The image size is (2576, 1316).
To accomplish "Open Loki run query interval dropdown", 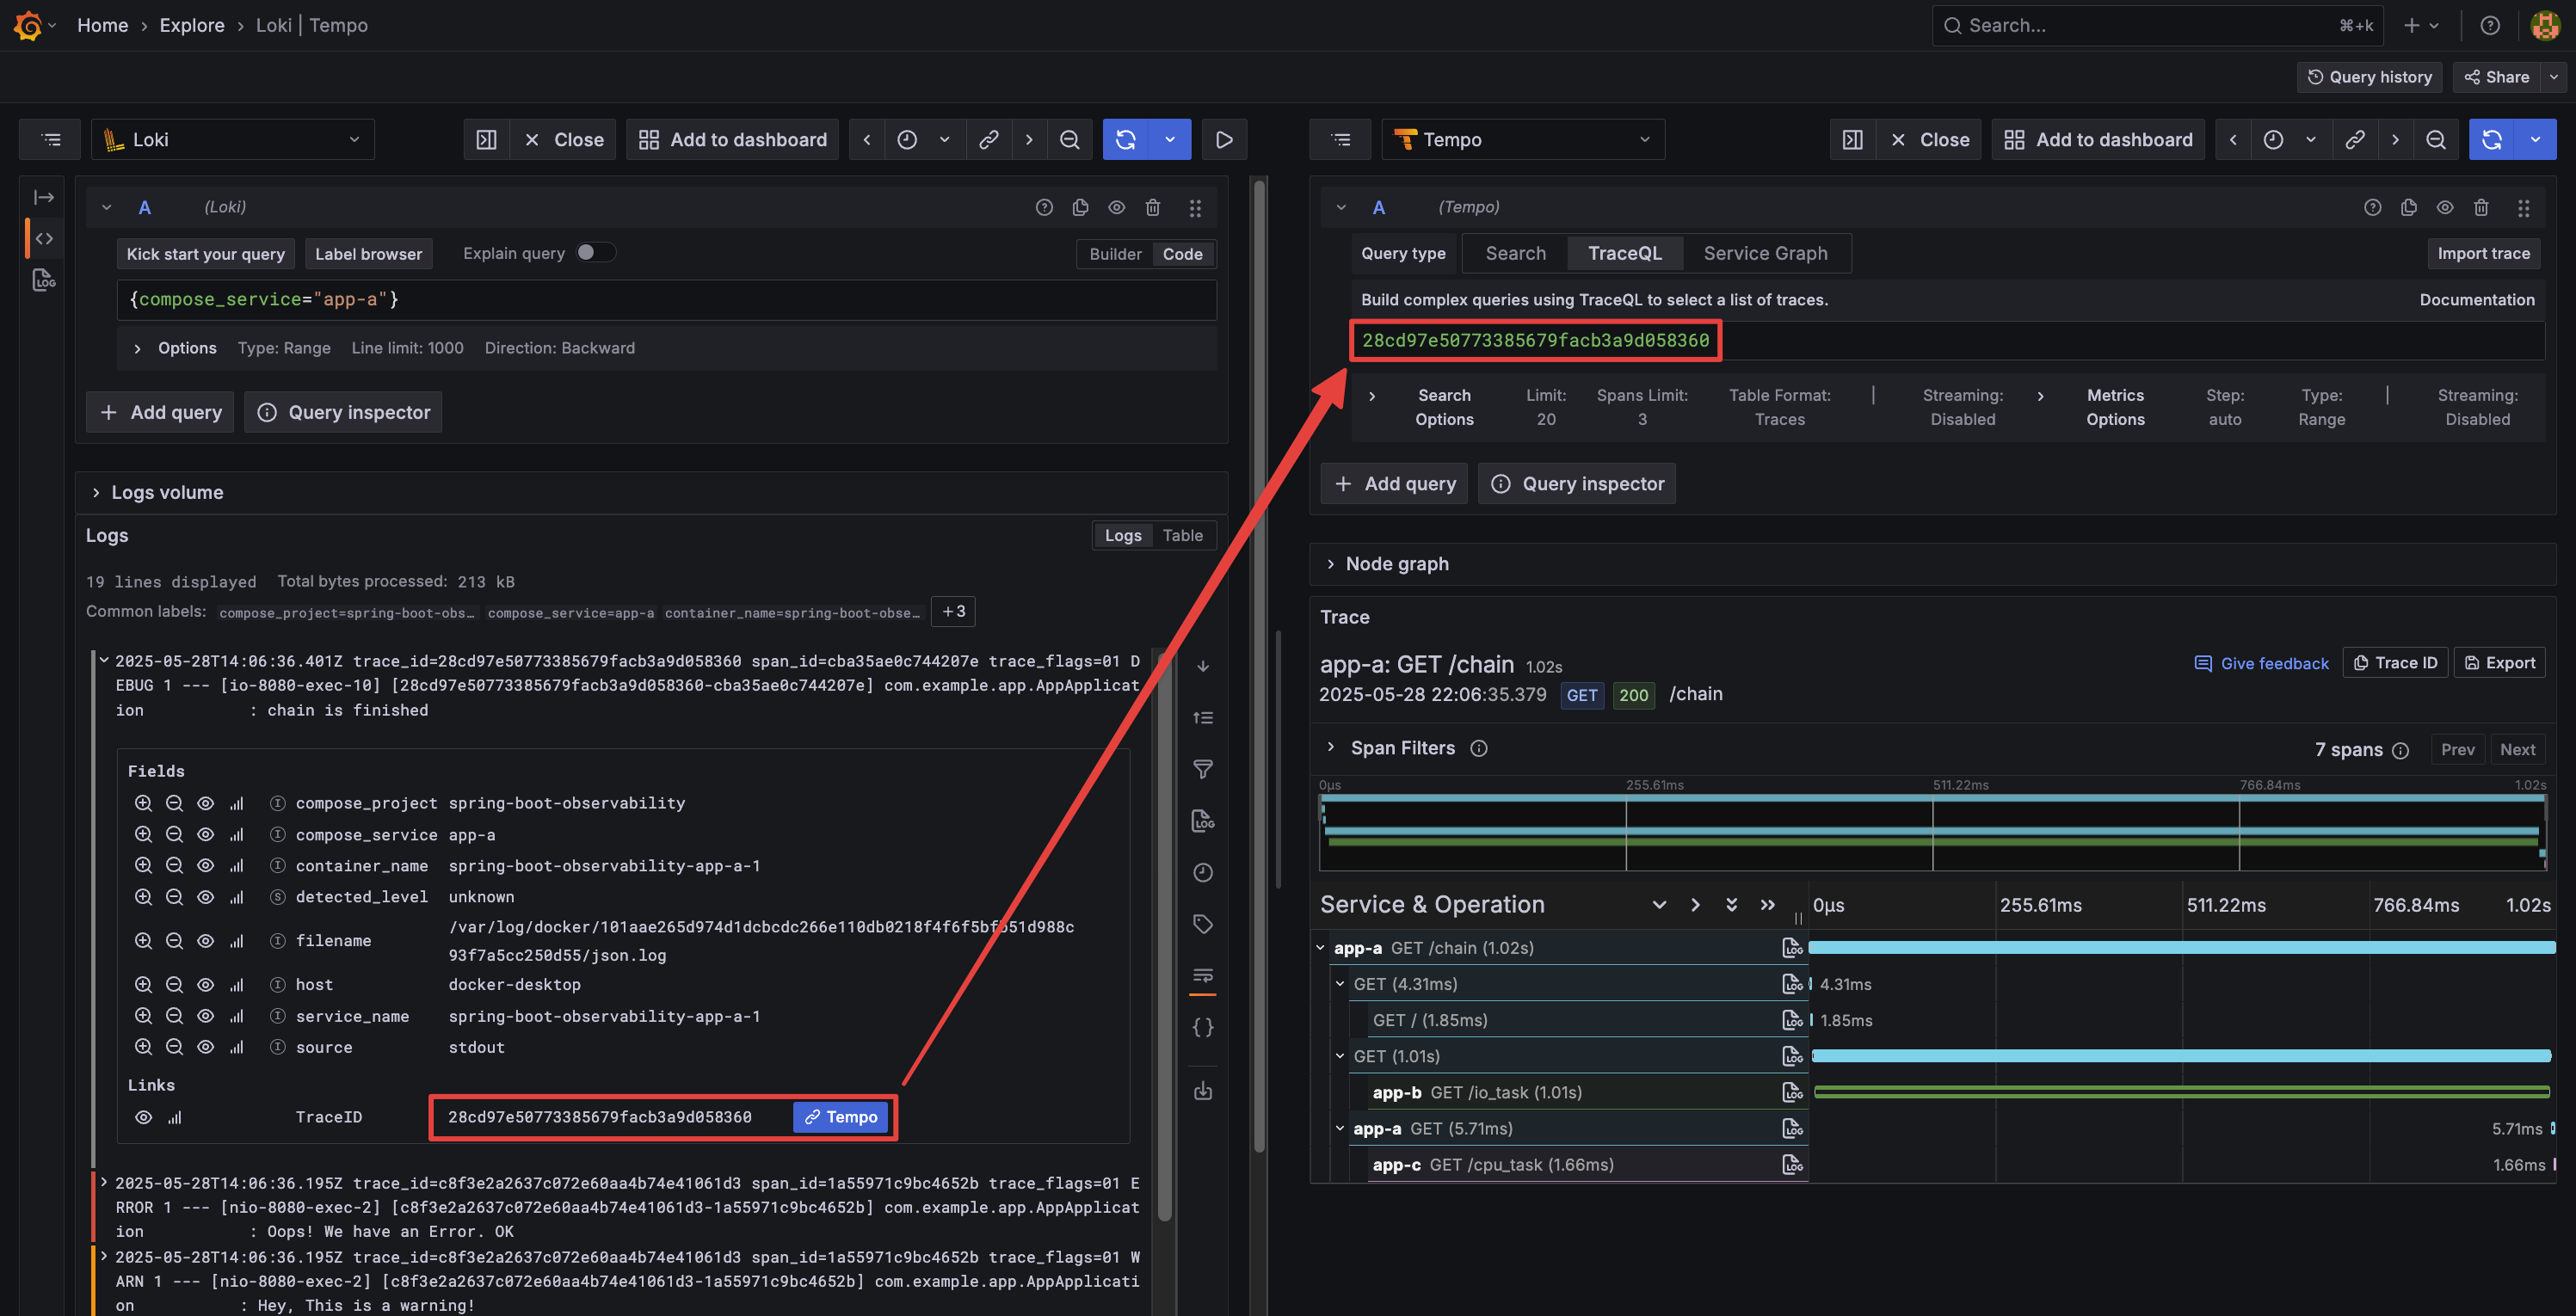I will (x=1170, y=140).
